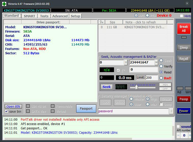Viewport: 193px width, 142px height.
Task: Click the Erase button
Action: pyautogui.click(x=166, y=99)
